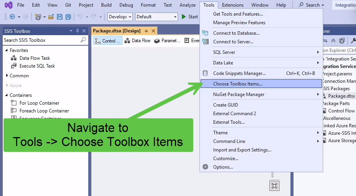Click Show All Files icon in Solution Explorer

click(x=342, y=41)
